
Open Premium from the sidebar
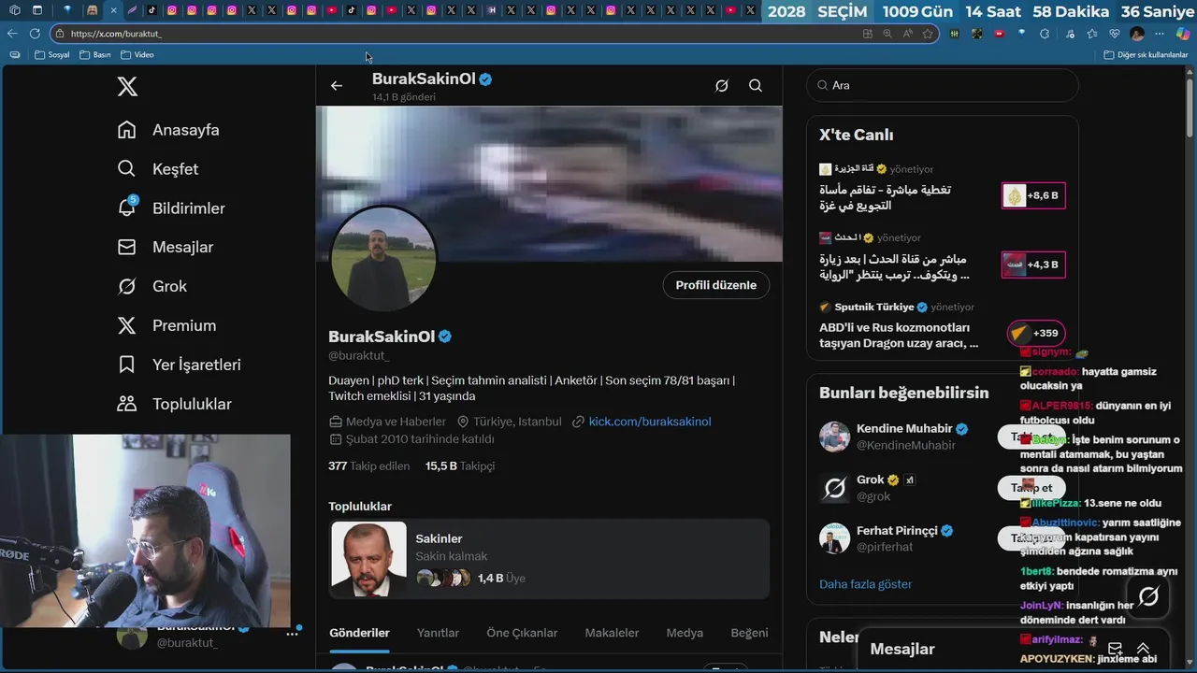[166, 326]
